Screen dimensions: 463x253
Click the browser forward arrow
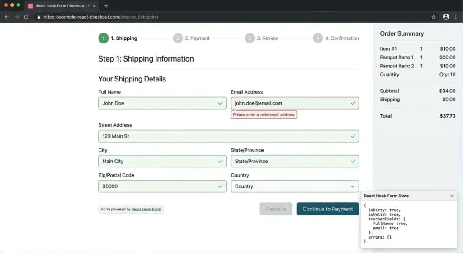[17, 17]
